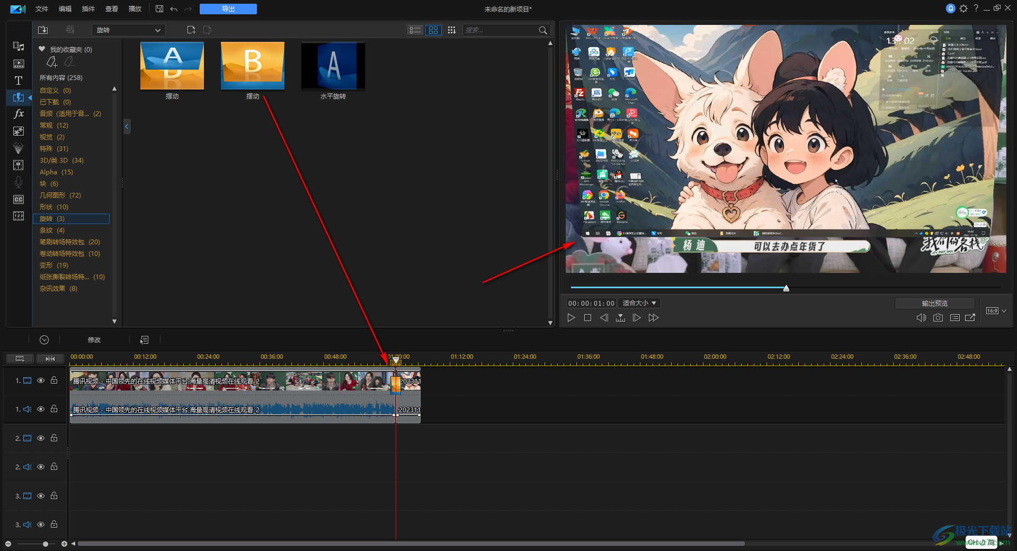Toggle visibility of video track 1
Image resolution: width=1017 pixels, height=551 pixels.
pos(41,380)
